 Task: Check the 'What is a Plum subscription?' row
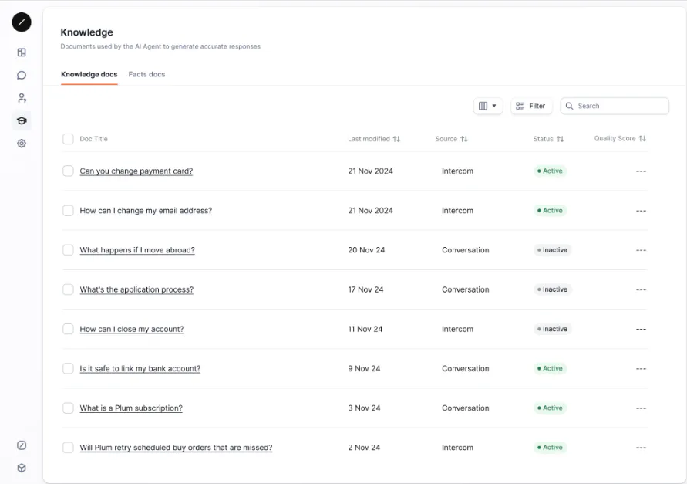pyautogui.click(x=68, y=408)
